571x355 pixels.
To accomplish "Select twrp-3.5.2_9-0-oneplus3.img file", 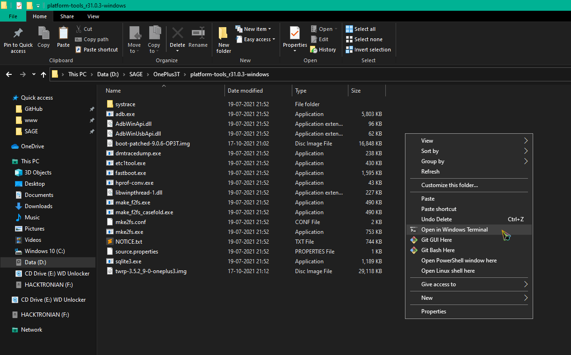I will click(151, 271).
